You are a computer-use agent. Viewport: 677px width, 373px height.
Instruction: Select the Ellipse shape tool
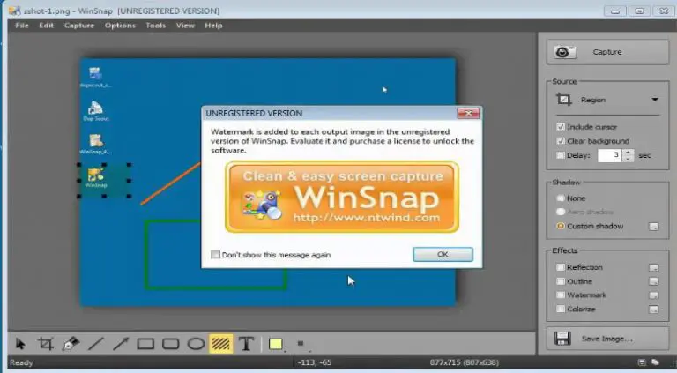[x=196, y=344]
